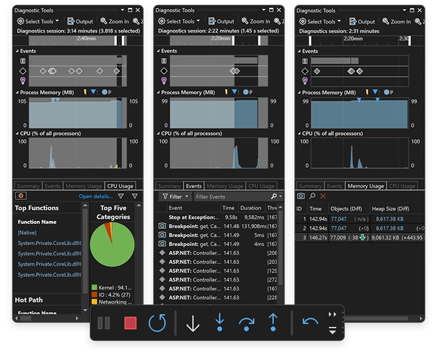This screenshot has width=440, height=353.
Task: Collapse Events section in left window
Action: click(x=17, y=51)
